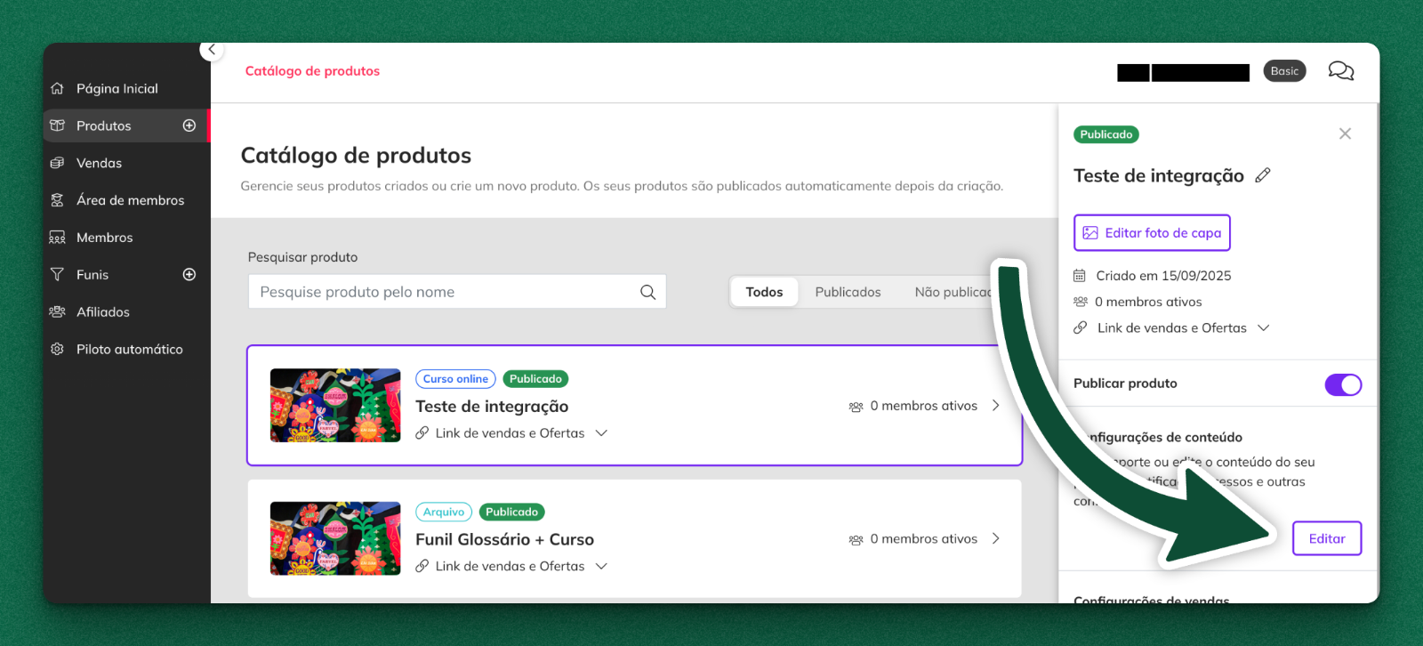
Task: Open the Funil Glossário + Curso row chevron
Action: pyautogui.click(x=996, y=539)
